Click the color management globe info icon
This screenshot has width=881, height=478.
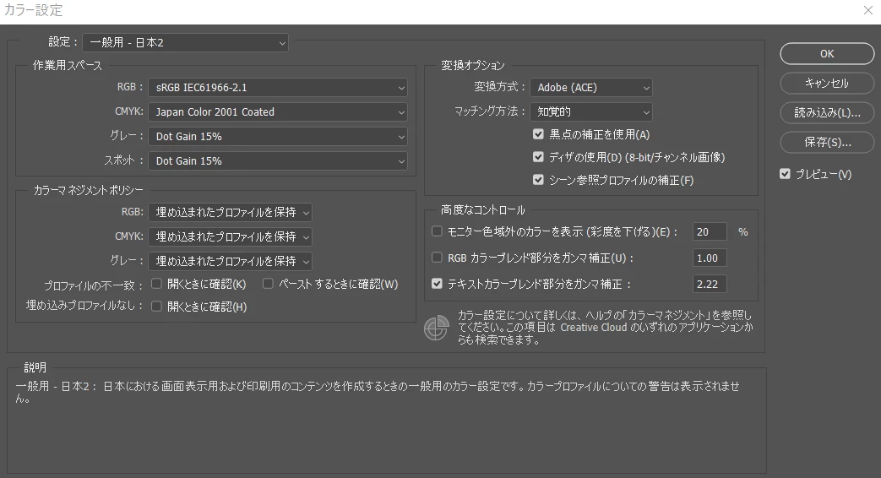(x=437, y=328)
